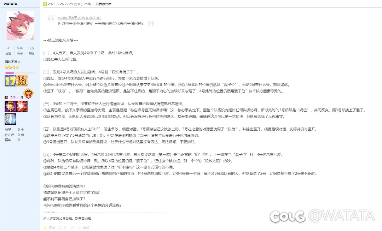Screen dimensions: 382x231
Task: Follow the quoted stukov post link
Action: pyautogui.click(x=80, y=18)
